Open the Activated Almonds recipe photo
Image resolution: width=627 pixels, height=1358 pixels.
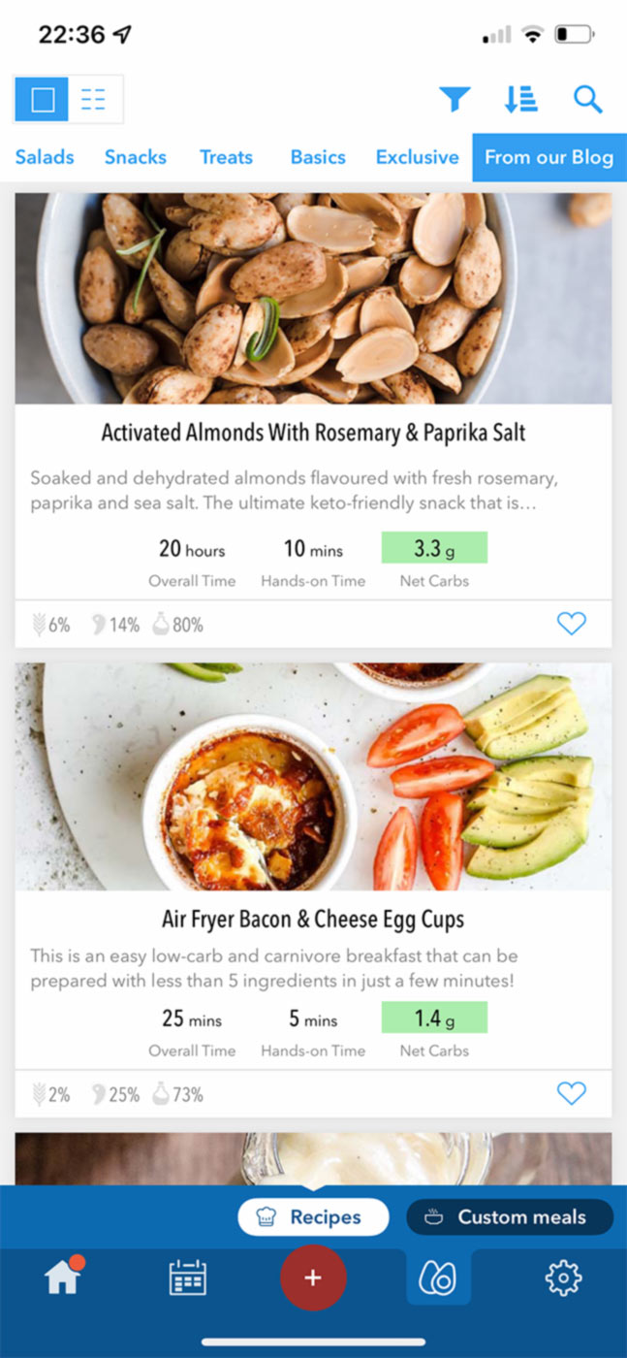[313, 298]
